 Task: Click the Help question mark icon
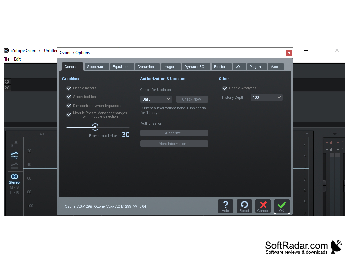(x=225, y=206)
